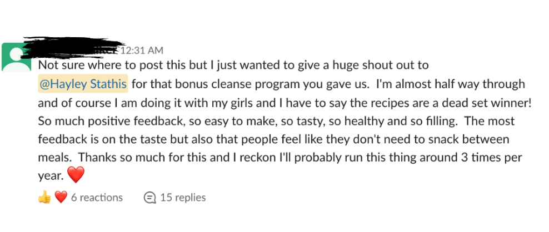Show the 6 reactions details
549x232 pixels.
pos(97,197)
